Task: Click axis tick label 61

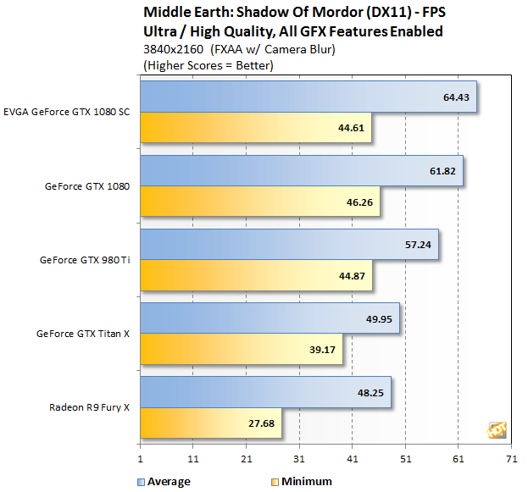Action: 459,459
